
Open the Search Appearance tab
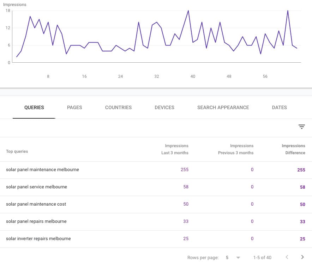tap(223, 108)
